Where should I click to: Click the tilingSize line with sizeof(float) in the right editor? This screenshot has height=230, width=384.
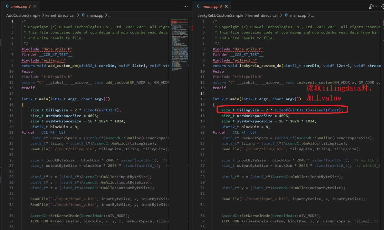[x=282, y=110]
